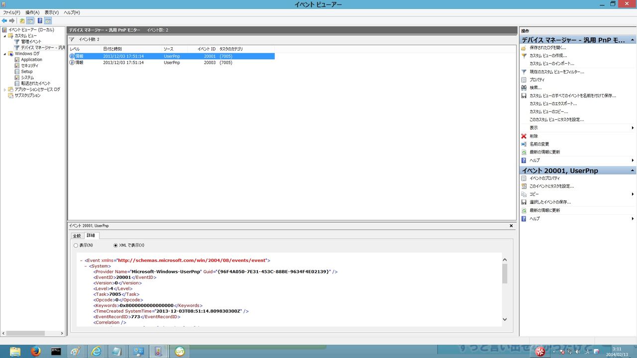Select 転送されたイベント in the tree
The height and width of the screenshot is (358, 637).
tap(35, 84)
